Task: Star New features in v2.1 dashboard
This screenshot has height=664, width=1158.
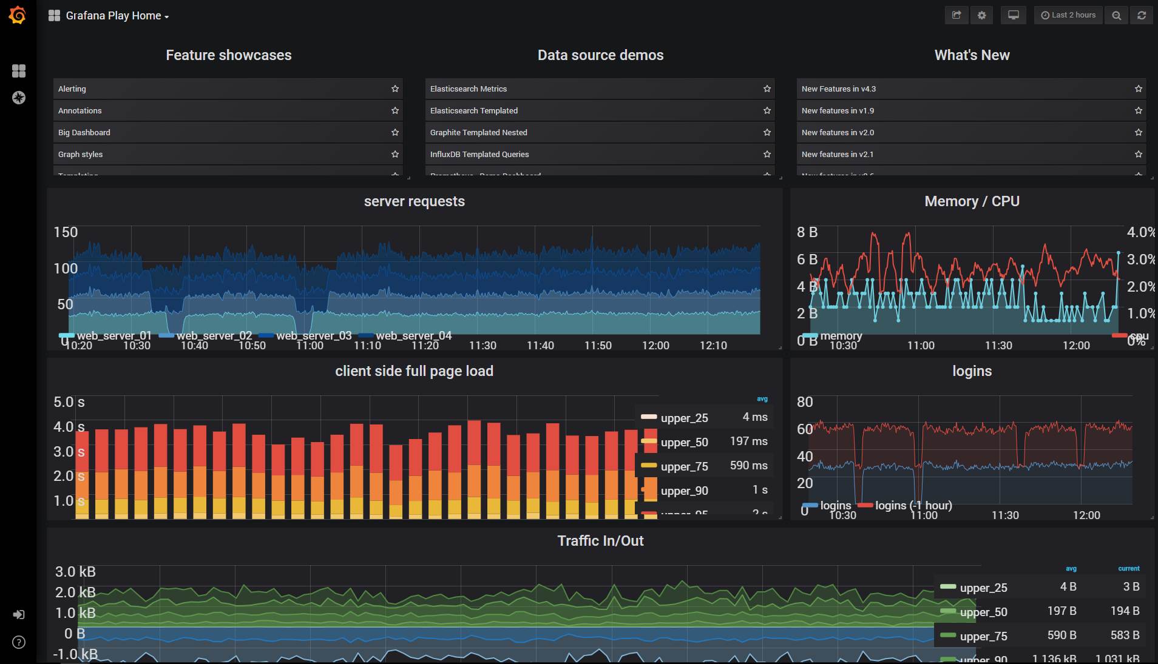Action: click(1139, 154)
